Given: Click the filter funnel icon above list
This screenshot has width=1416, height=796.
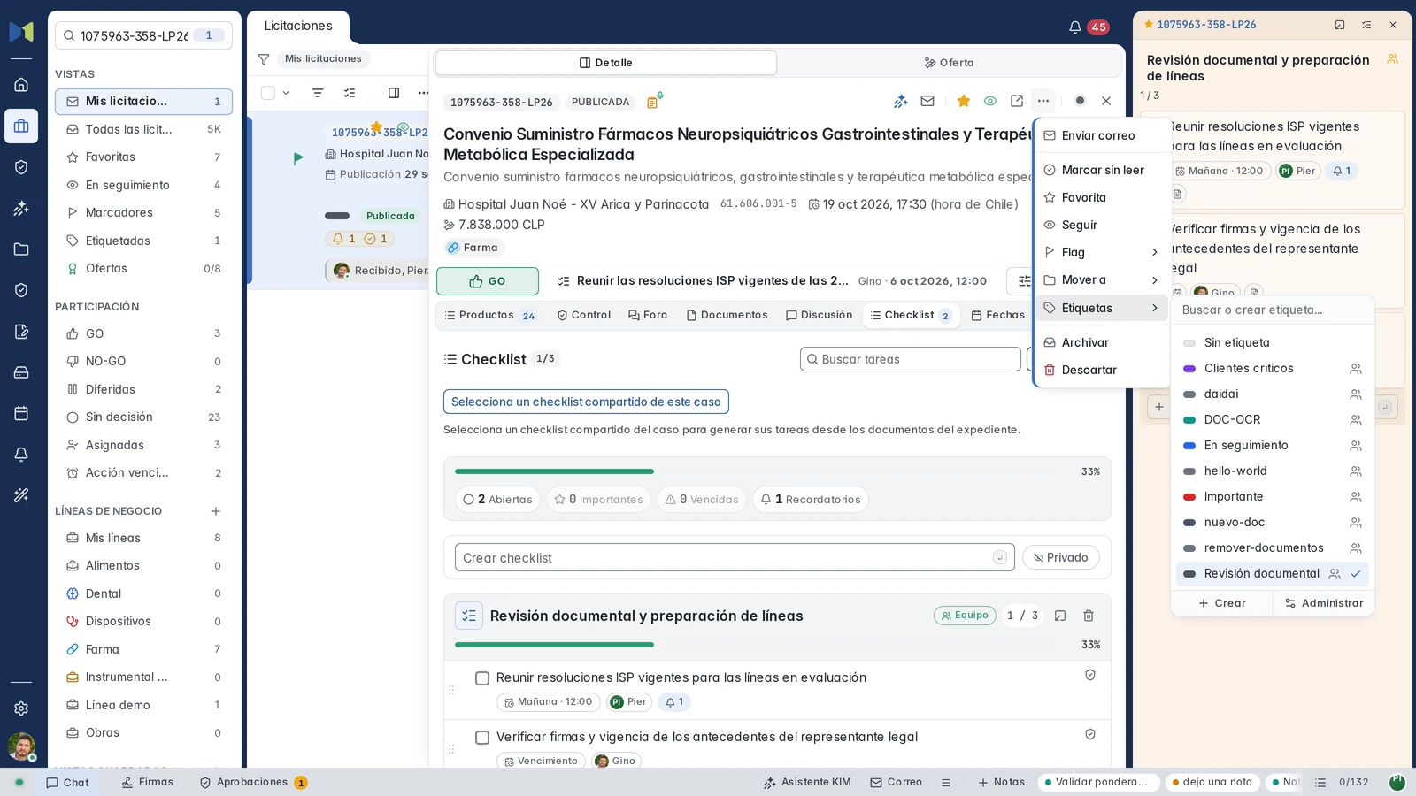Looking at the screenshot, I should (264, 59).
